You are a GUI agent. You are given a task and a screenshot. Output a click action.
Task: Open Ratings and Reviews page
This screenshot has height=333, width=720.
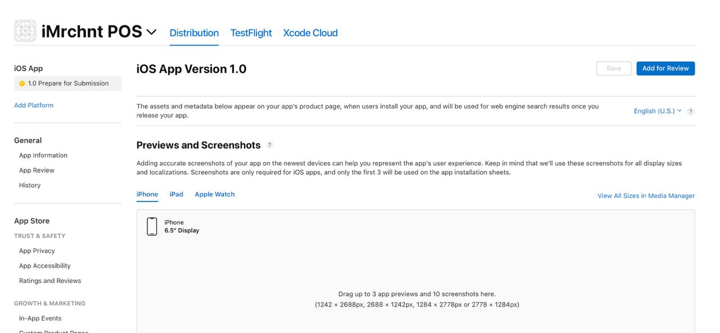[50, 281]
